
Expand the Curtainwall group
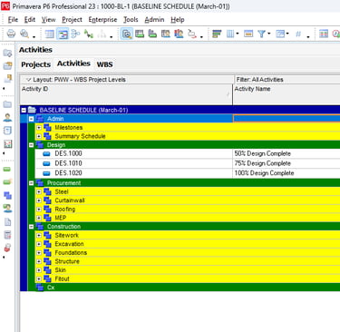(39, 200)
